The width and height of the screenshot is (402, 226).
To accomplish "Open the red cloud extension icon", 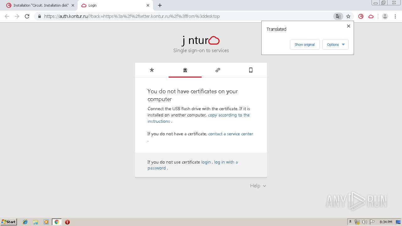I will [x=371, y=16].
